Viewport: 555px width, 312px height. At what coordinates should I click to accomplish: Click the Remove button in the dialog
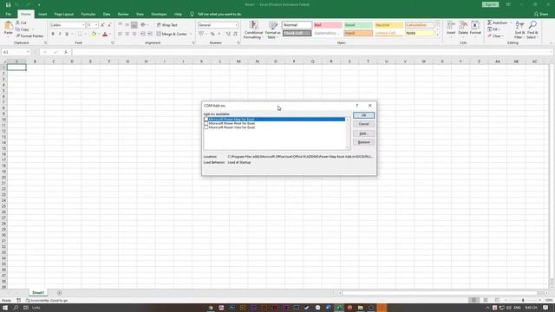(x=363, y=142)
